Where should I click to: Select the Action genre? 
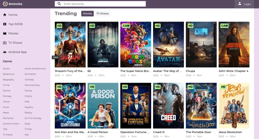point(6,68)
